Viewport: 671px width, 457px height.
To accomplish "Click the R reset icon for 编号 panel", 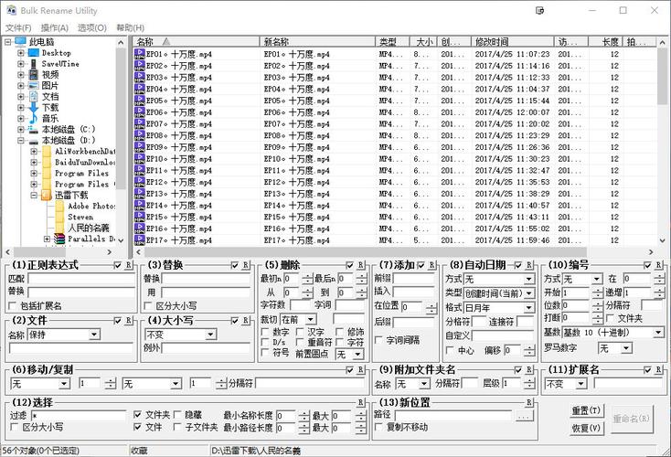I will pos(658,265).
